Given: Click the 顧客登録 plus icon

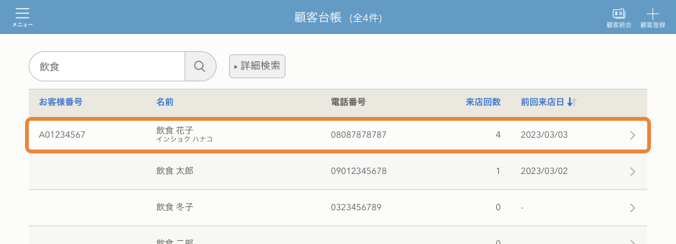Looking at the screenshot, I should coord(653,13).
